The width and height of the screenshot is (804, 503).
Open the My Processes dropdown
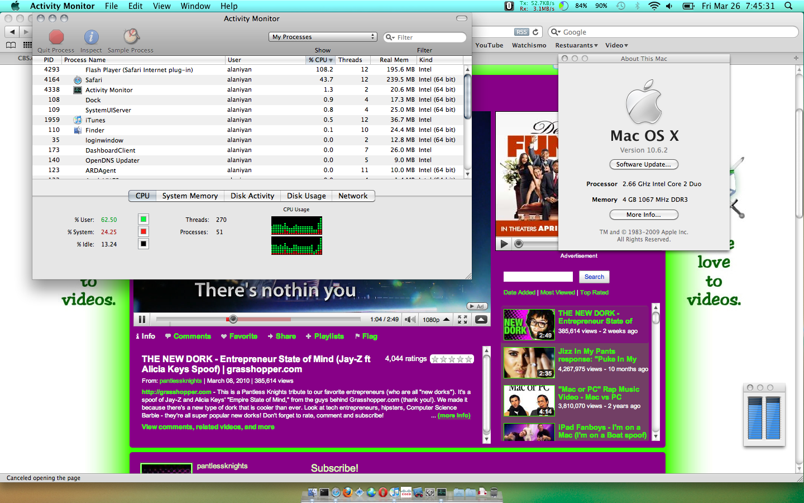(323, 37)
